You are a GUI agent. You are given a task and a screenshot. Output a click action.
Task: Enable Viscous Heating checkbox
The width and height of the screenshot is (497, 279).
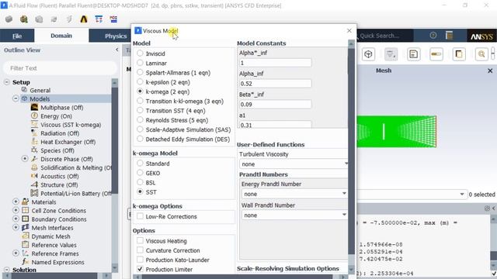(140, 241)
